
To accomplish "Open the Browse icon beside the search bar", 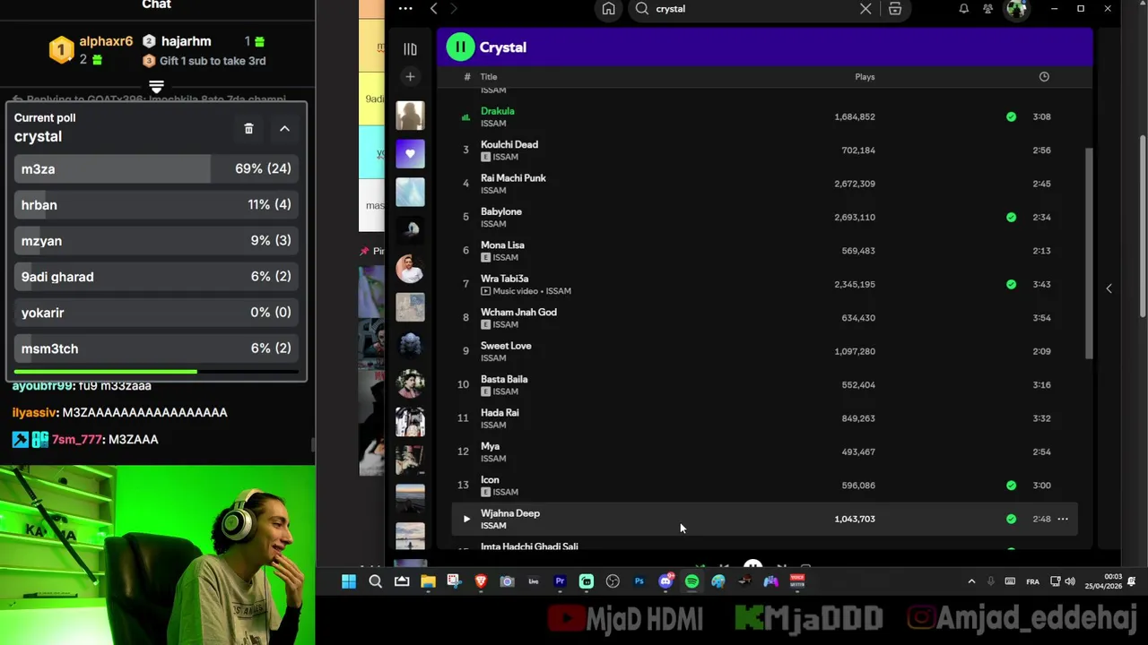I will click(x=895, y=9).
